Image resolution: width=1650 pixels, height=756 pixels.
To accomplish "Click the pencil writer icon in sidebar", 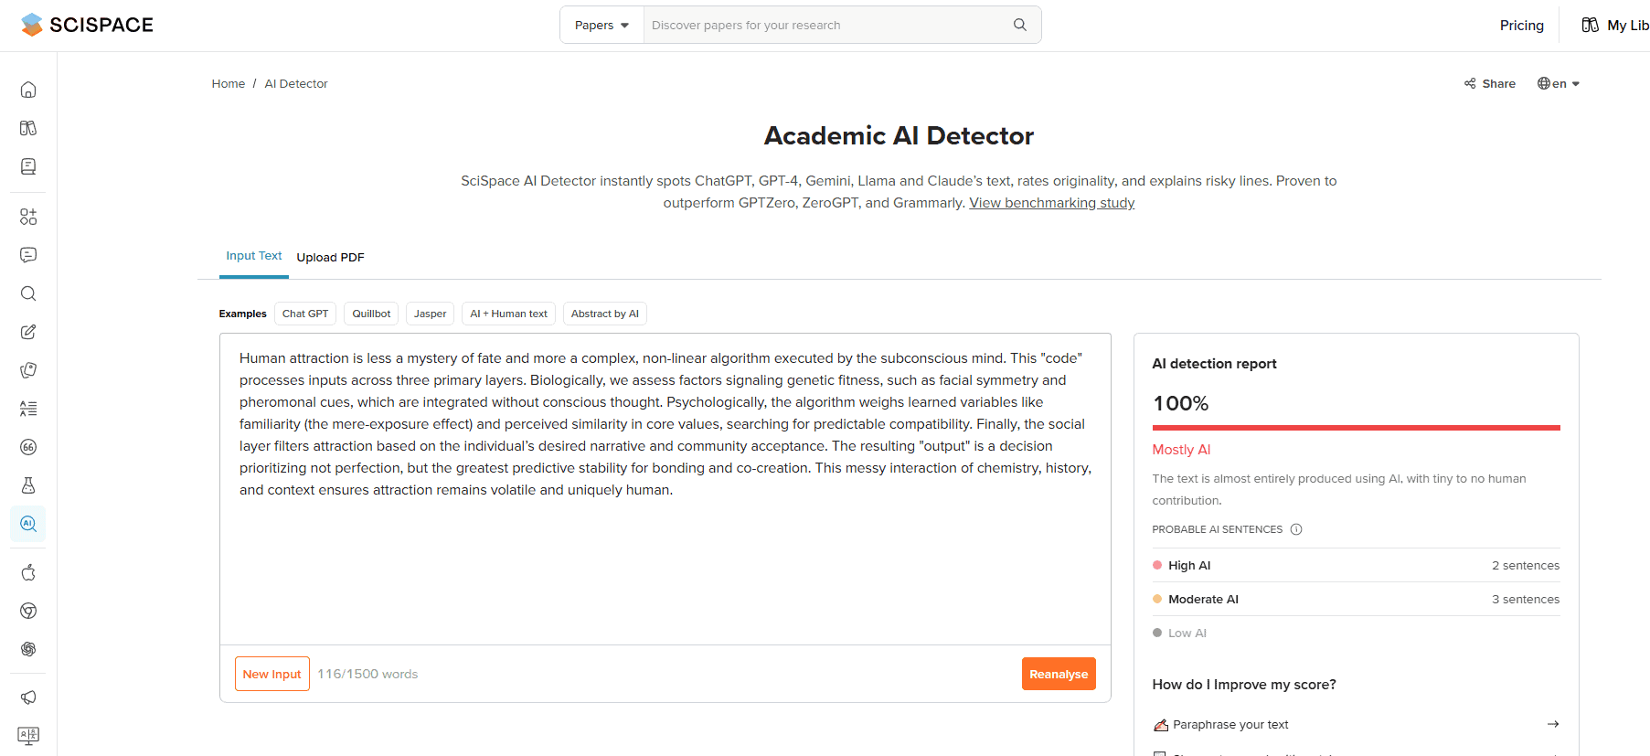I will (x=28, y=332).
